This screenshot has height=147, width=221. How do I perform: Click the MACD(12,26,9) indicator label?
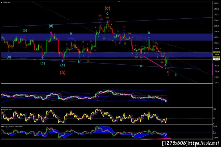pos(11,126)
